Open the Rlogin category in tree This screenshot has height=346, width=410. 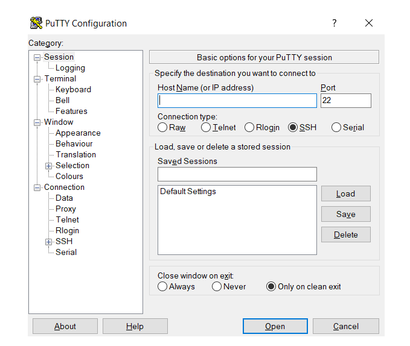(x=67, y=230)
